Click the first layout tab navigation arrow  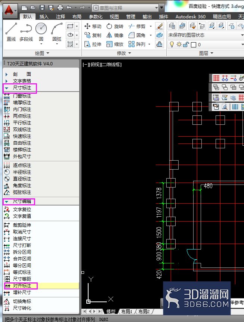coord(84,311)
